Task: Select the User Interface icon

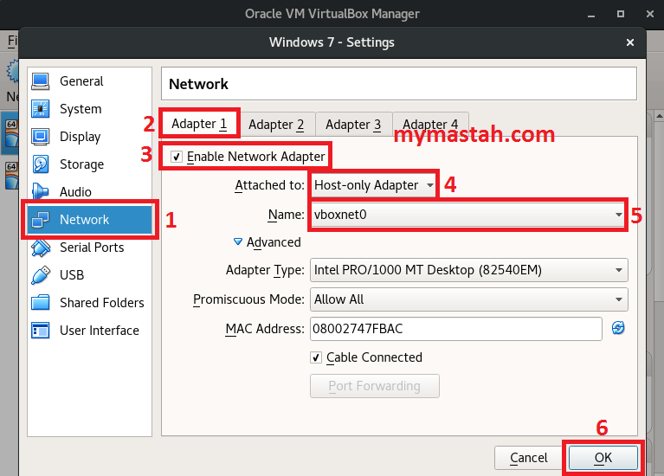Action: pos(40,331)
